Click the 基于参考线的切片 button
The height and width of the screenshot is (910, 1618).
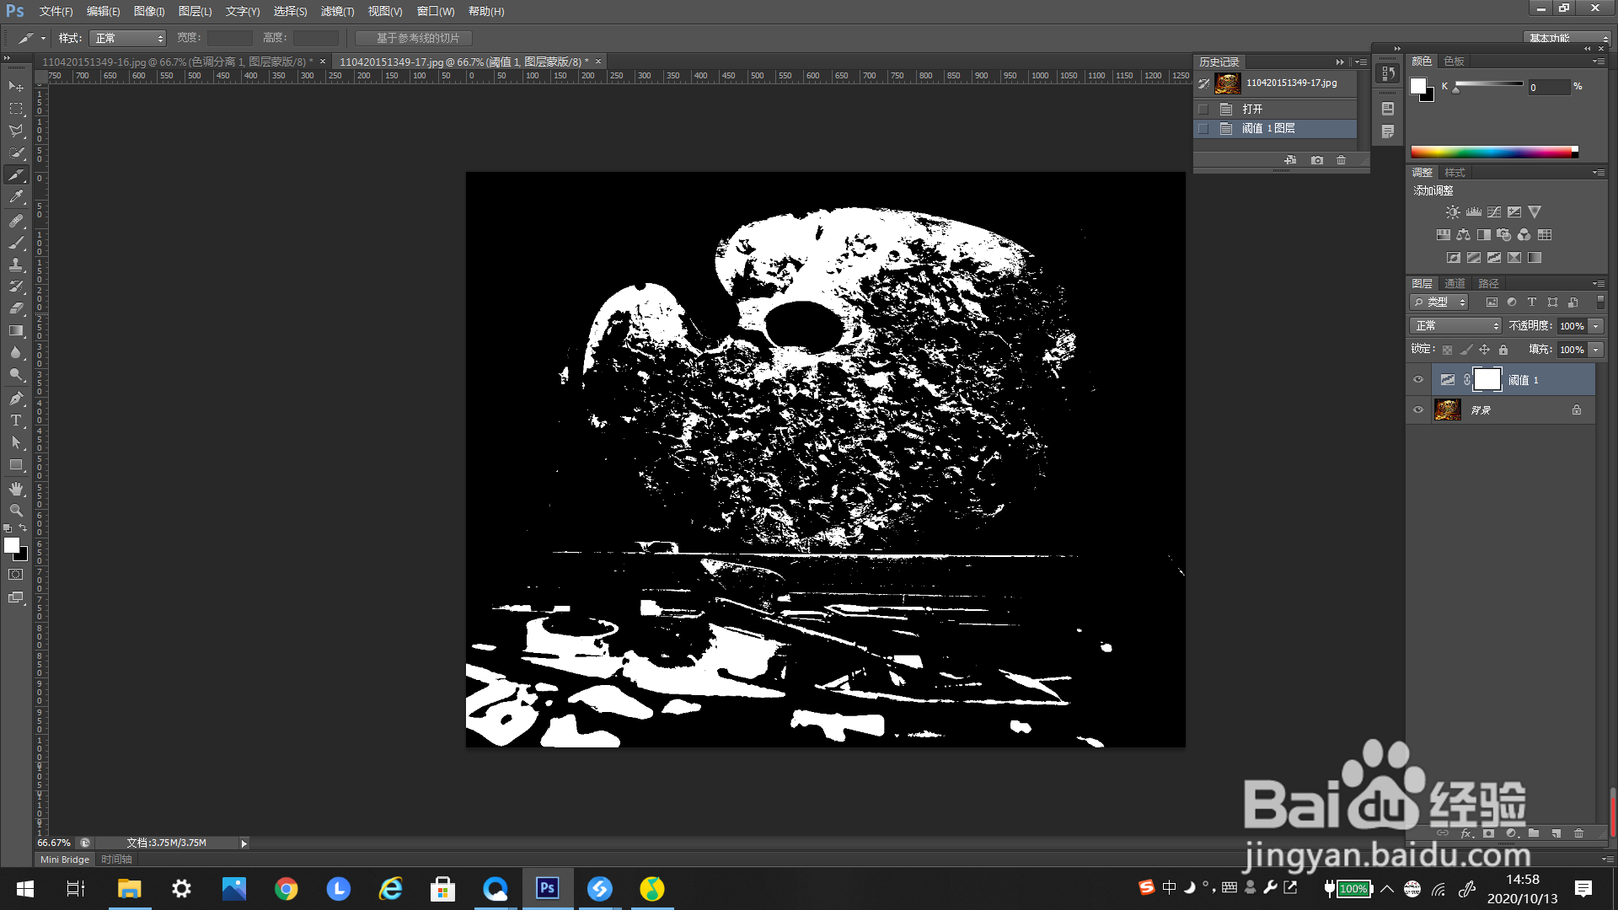coord(414,38)
